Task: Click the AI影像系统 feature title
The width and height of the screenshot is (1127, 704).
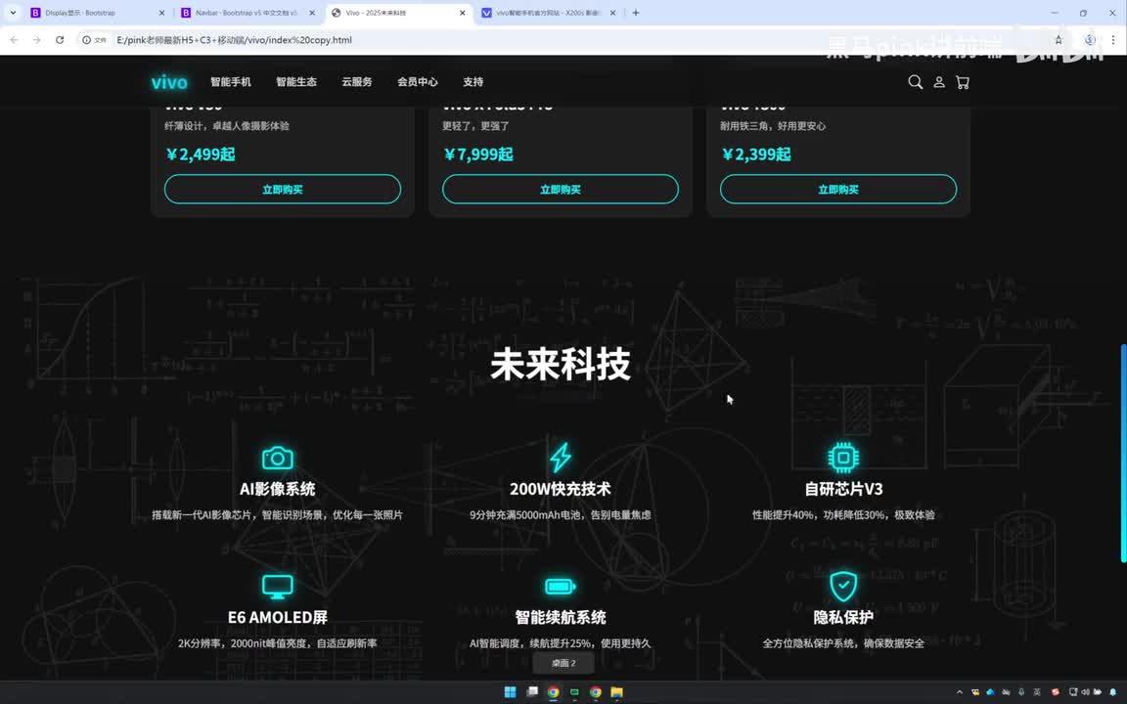Action: [278, 489]
